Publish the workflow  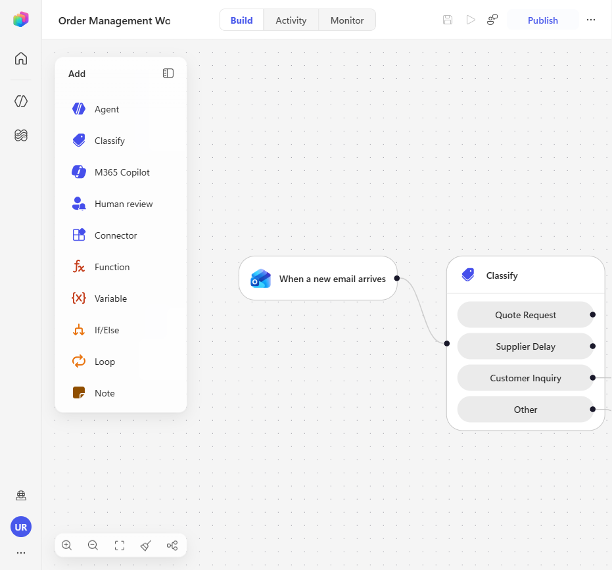tap(542, 20)
